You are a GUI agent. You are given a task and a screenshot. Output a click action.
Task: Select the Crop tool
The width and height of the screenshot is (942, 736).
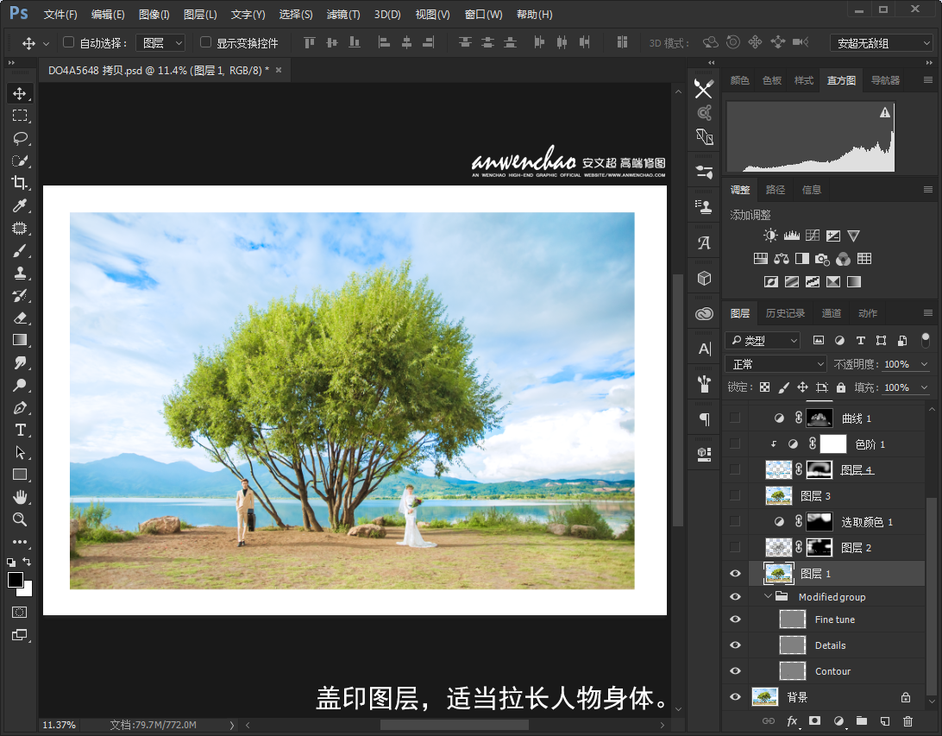[20, 183]
